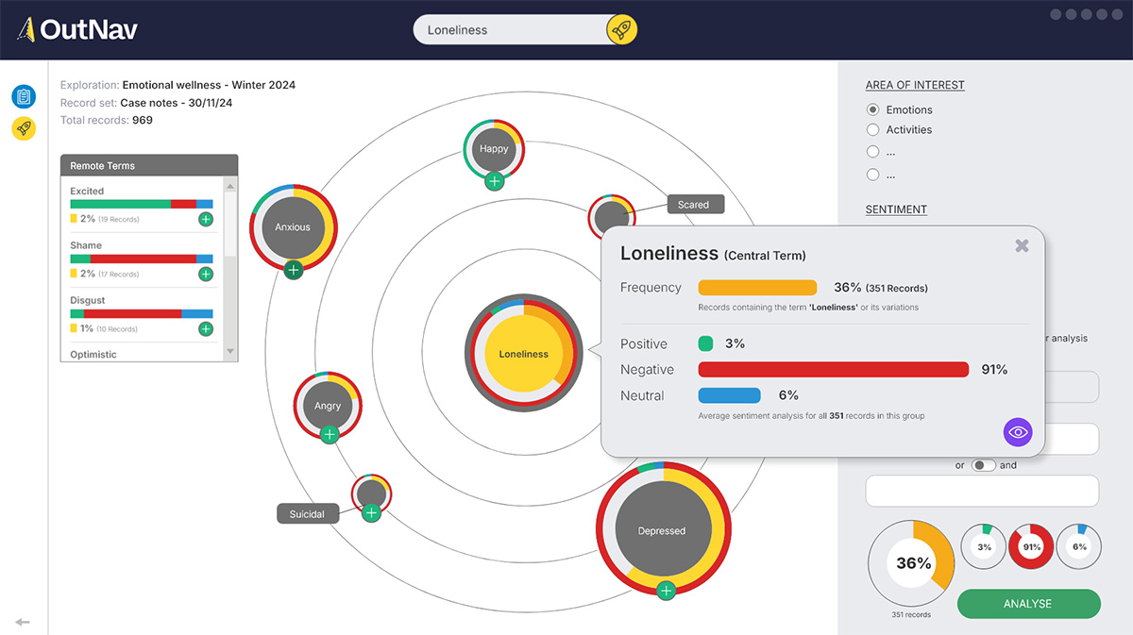Close the Loneliness details popup
Screen dimensions: 1133x635
1022,245
